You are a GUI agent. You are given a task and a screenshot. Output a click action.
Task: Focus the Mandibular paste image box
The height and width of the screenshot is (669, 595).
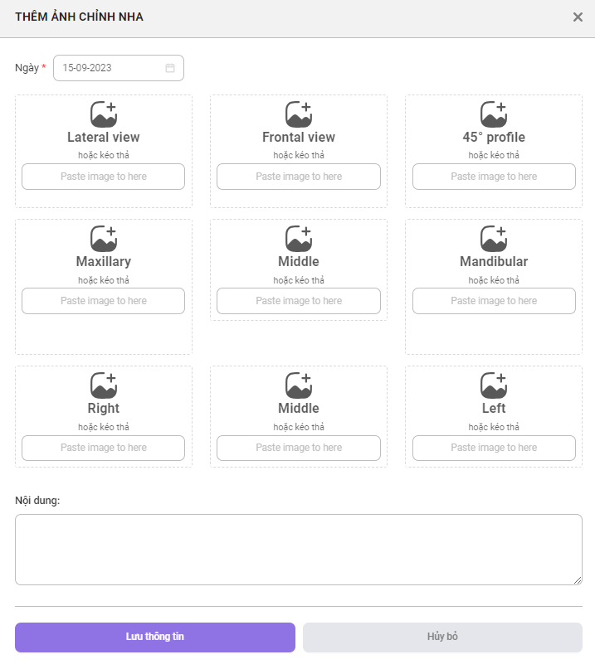pyautogui.click(x=494, y=301)
